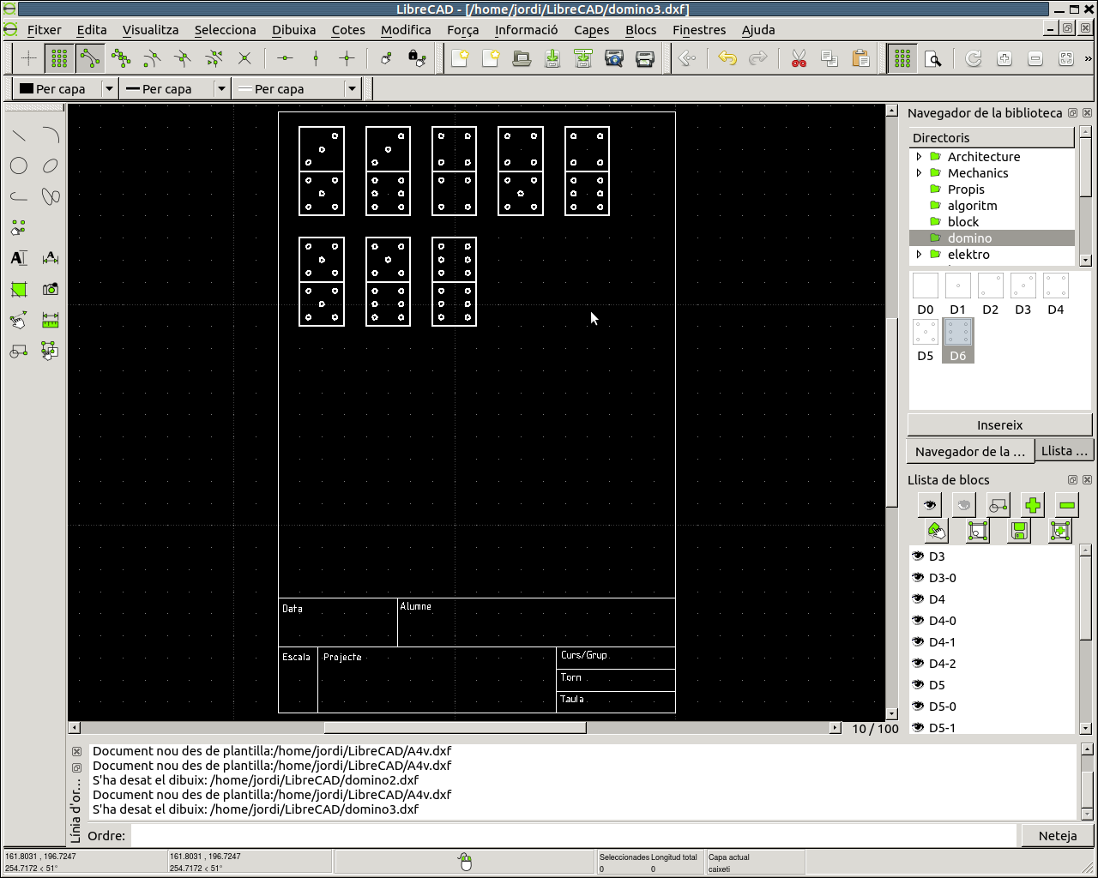
Task: Select the D6 library thumbnail
Action: point(958,340)
